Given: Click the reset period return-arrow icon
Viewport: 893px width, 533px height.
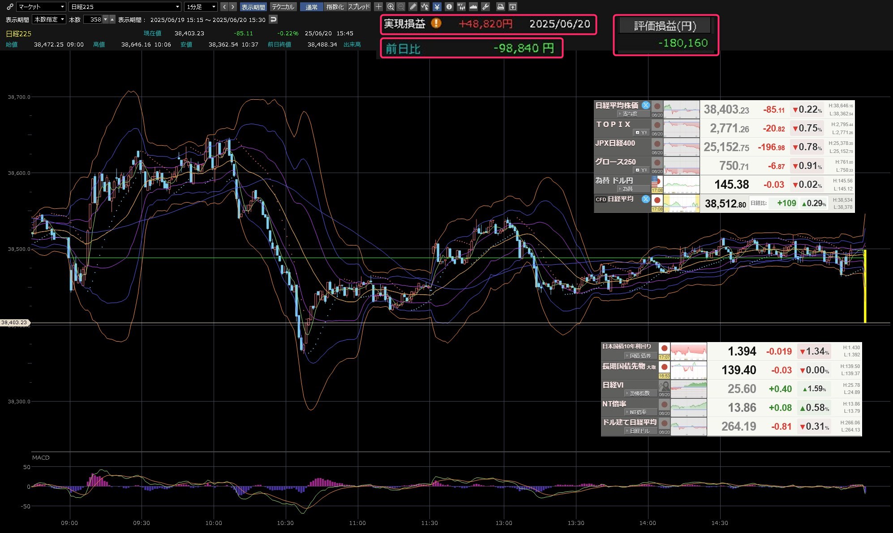Looking at the screenshot, I should coord(273,19).
